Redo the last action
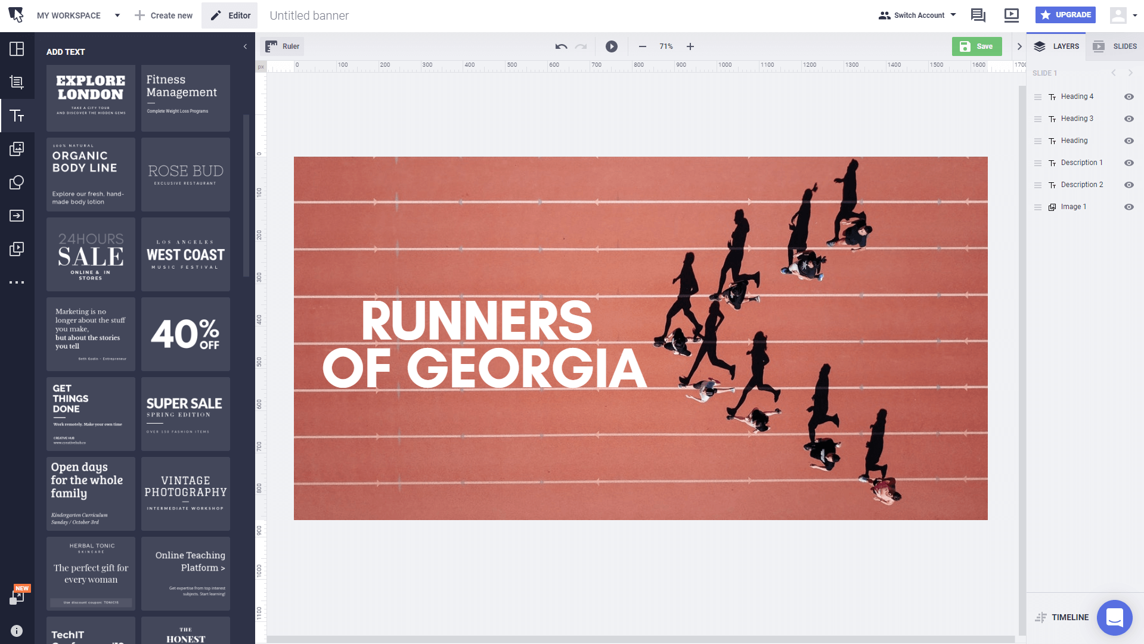The height and width of the screenshot is (644, 1144). coord(581,46)
